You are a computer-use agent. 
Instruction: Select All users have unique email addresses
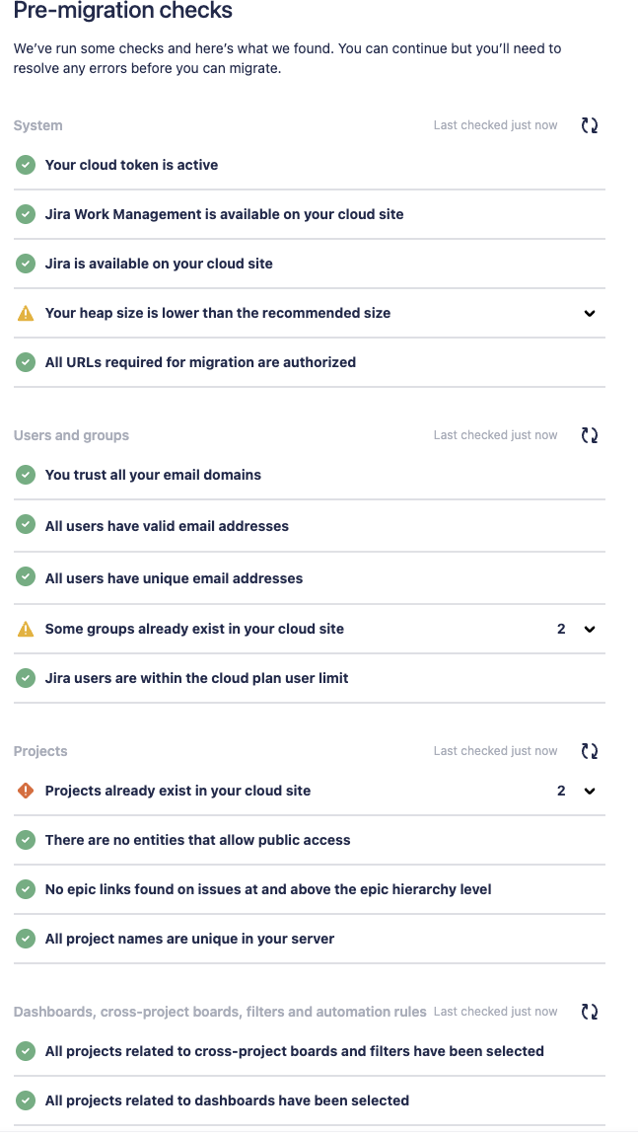[x=310, y=578]
